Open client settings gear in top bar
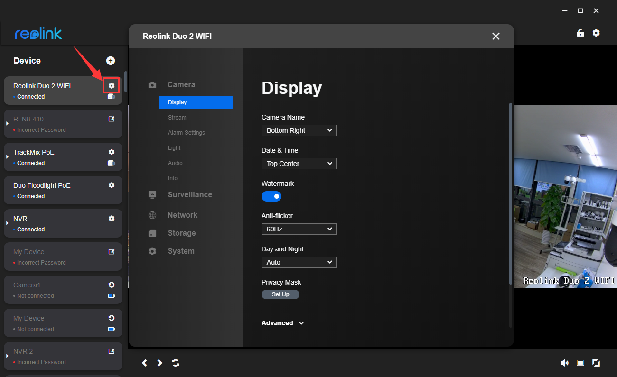Screen dimensions: 617x377 (x=596, y=33)
